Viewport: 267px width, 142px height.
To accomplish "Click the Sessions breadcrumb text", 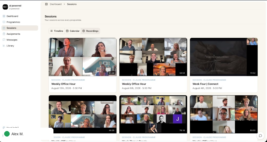I will (x=72, y=4).
